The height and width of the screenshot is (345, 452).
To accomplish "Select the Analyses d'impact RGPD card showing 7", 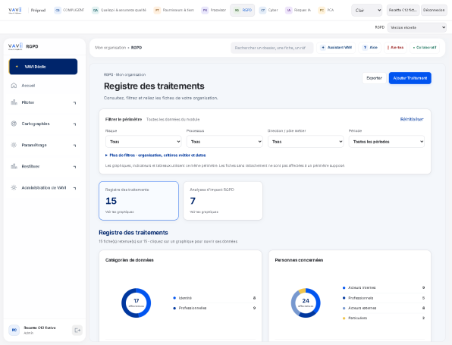I will click(223, 201).
